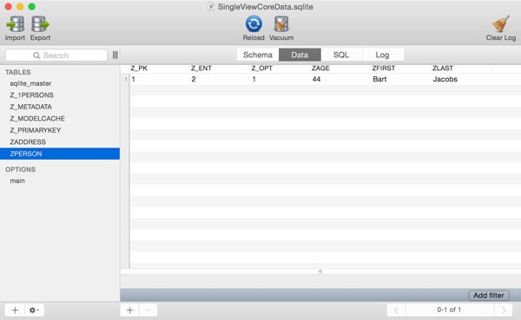Add a new table with sidebar plus
The height and width of the screenshot is (320, 521).
pyautogui.click(x=15, y=310)
